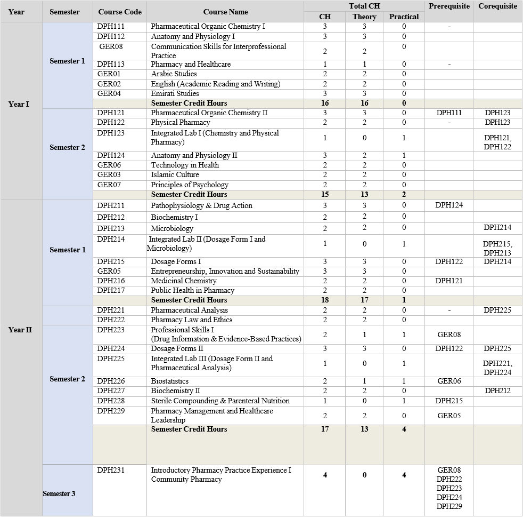Select the DPH113 course code
Image resolution: width=523 pixels, height=518 pixels.
(x=111, y=64)
